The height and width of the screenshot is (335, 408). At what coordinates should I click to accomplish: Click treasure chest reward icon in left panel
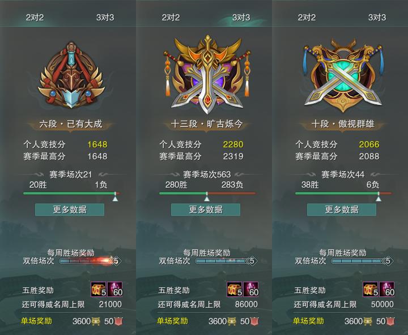point(99,289)
